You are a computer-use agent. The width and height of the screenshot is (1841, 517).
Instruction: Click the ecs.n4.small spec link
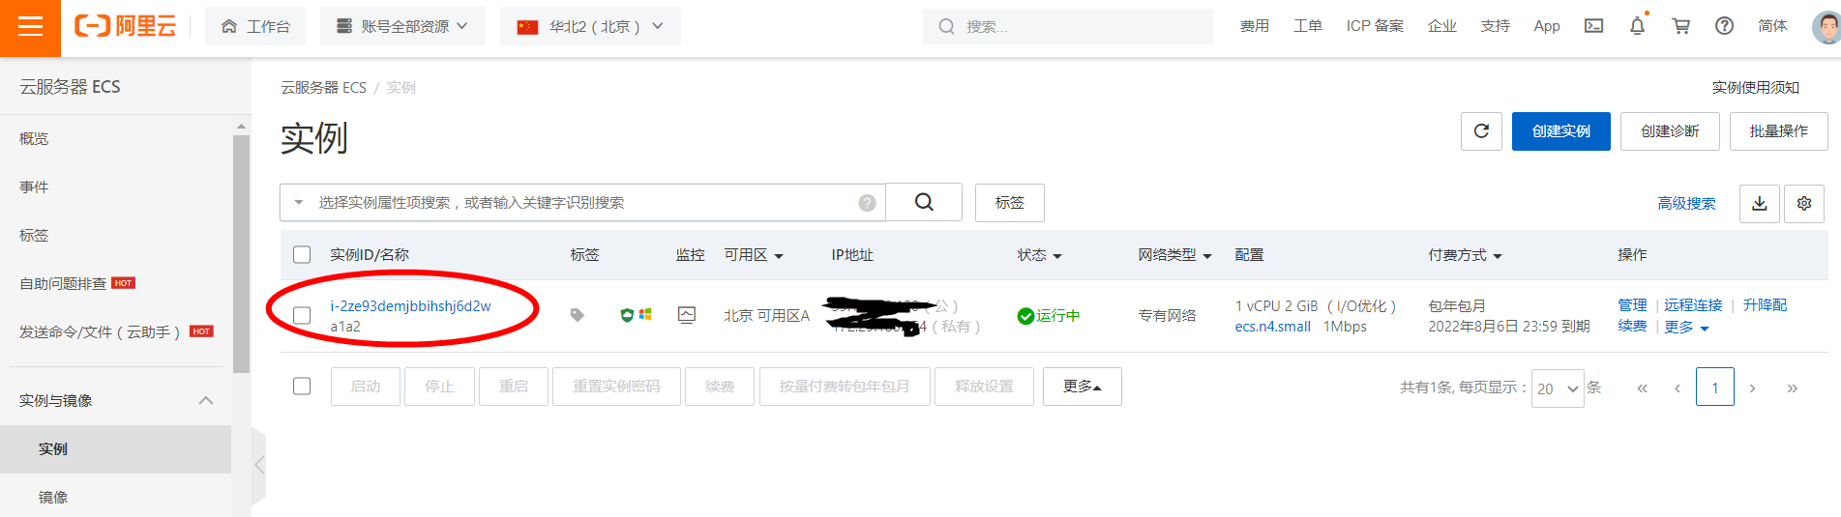[x=1272, y=327]
